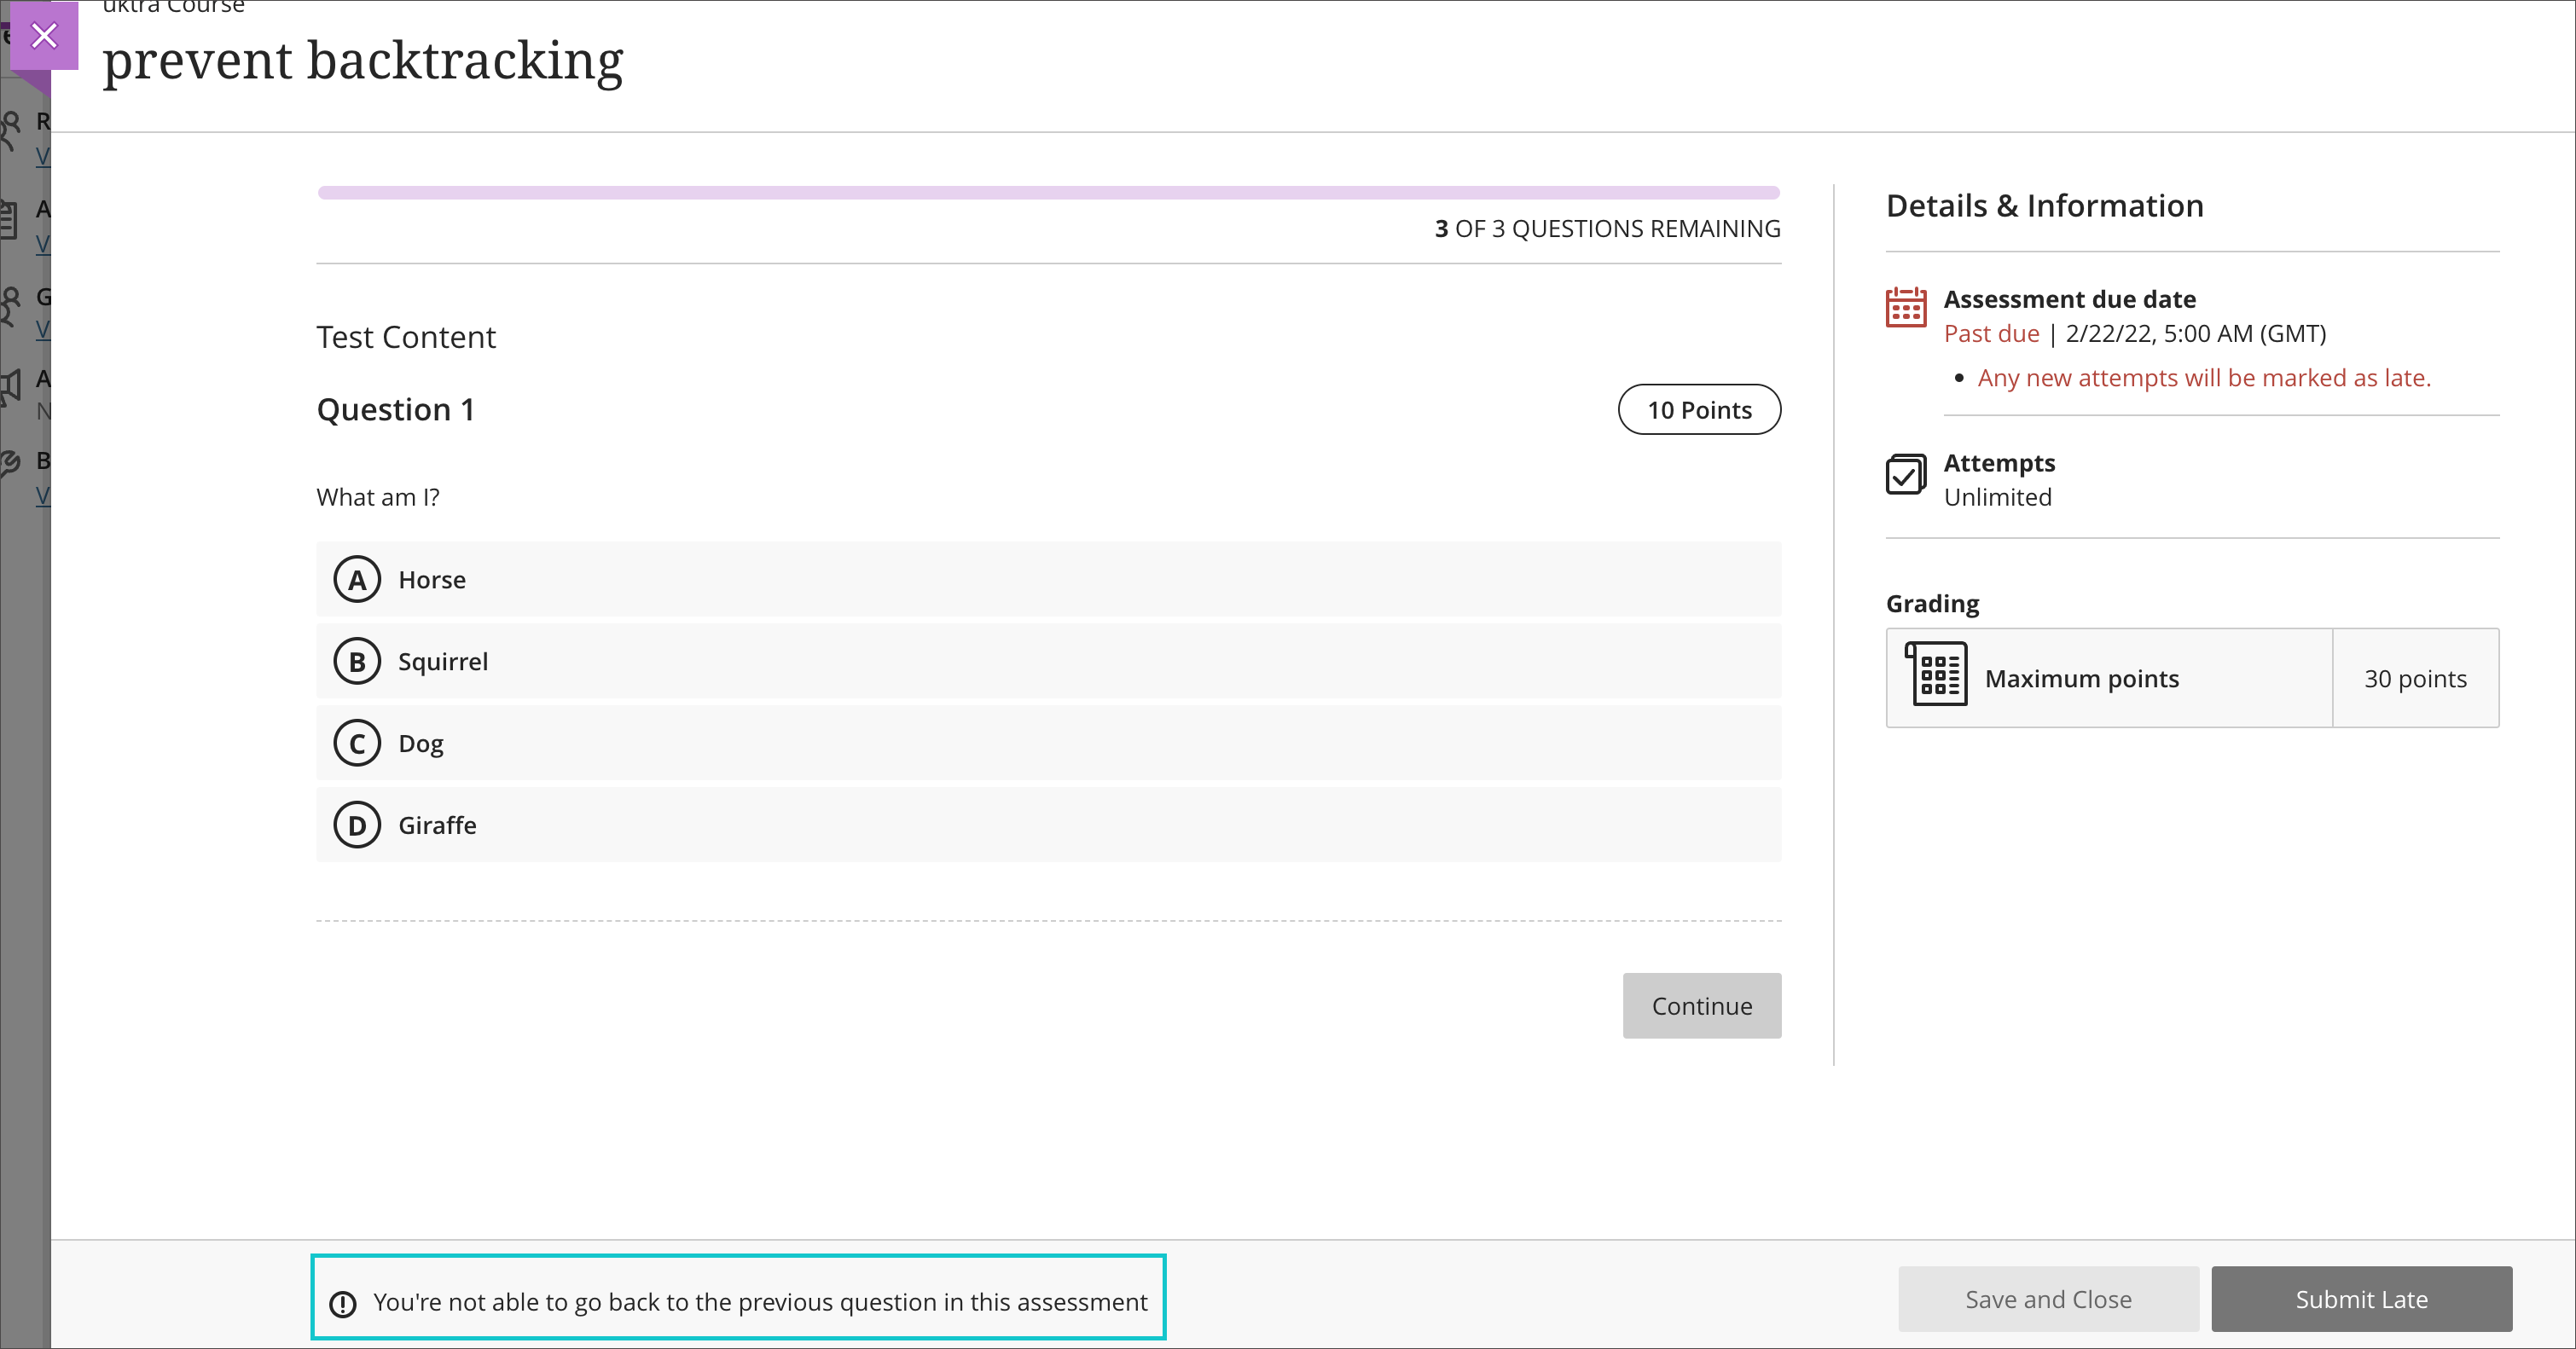Click Save and Close button
The height and width of the screenshot is (1349, 2576).
coord(2048,1299)
